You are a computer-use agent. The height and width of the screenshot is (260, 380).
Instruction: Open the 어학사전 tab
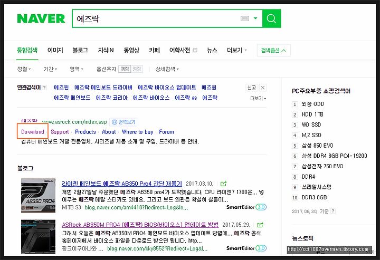(179, 50)
